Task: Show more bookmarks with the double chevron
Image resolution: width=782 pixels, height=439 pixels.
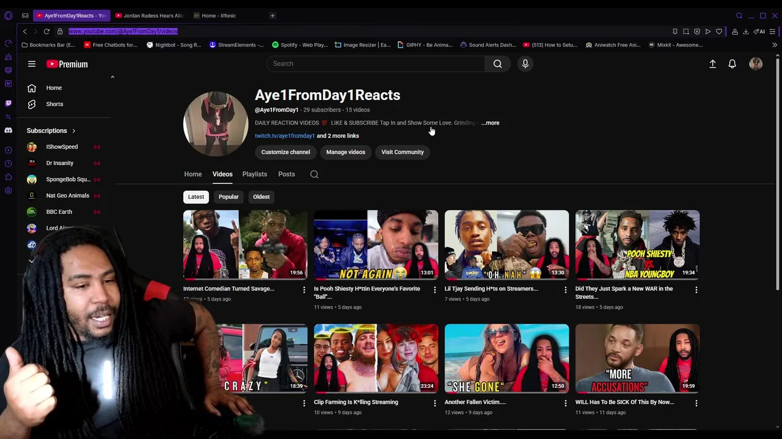Action: coord(774,45)
